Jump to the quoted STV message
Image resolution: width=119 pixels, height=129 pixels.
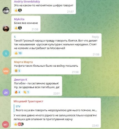point(56,108)
